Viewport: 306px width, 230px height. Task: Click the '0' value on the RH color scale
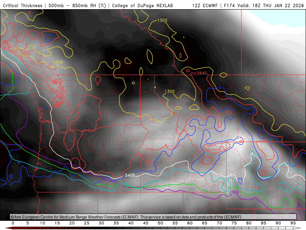pos(13,223)
